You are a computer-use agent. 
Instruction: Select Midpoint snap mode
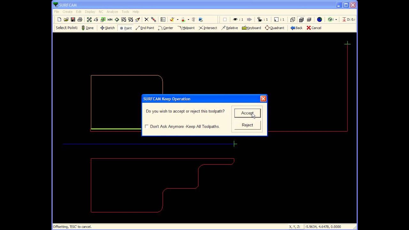[x=186, y=28]
